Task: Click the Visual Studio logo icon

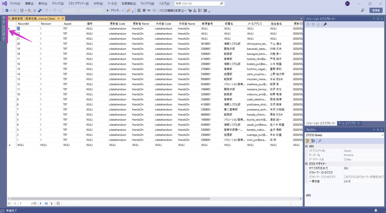Action: (4, 4)
